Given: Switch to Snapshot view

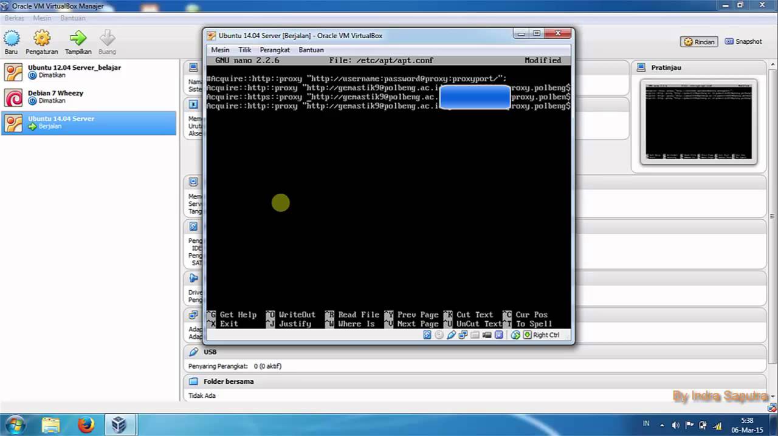Looking at the screenshot, I should click(x=743, y=42).
